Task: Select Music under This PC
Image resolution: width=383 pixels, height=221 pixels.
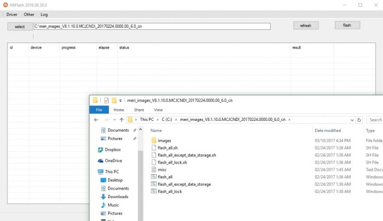Action: tap(113, 205)
